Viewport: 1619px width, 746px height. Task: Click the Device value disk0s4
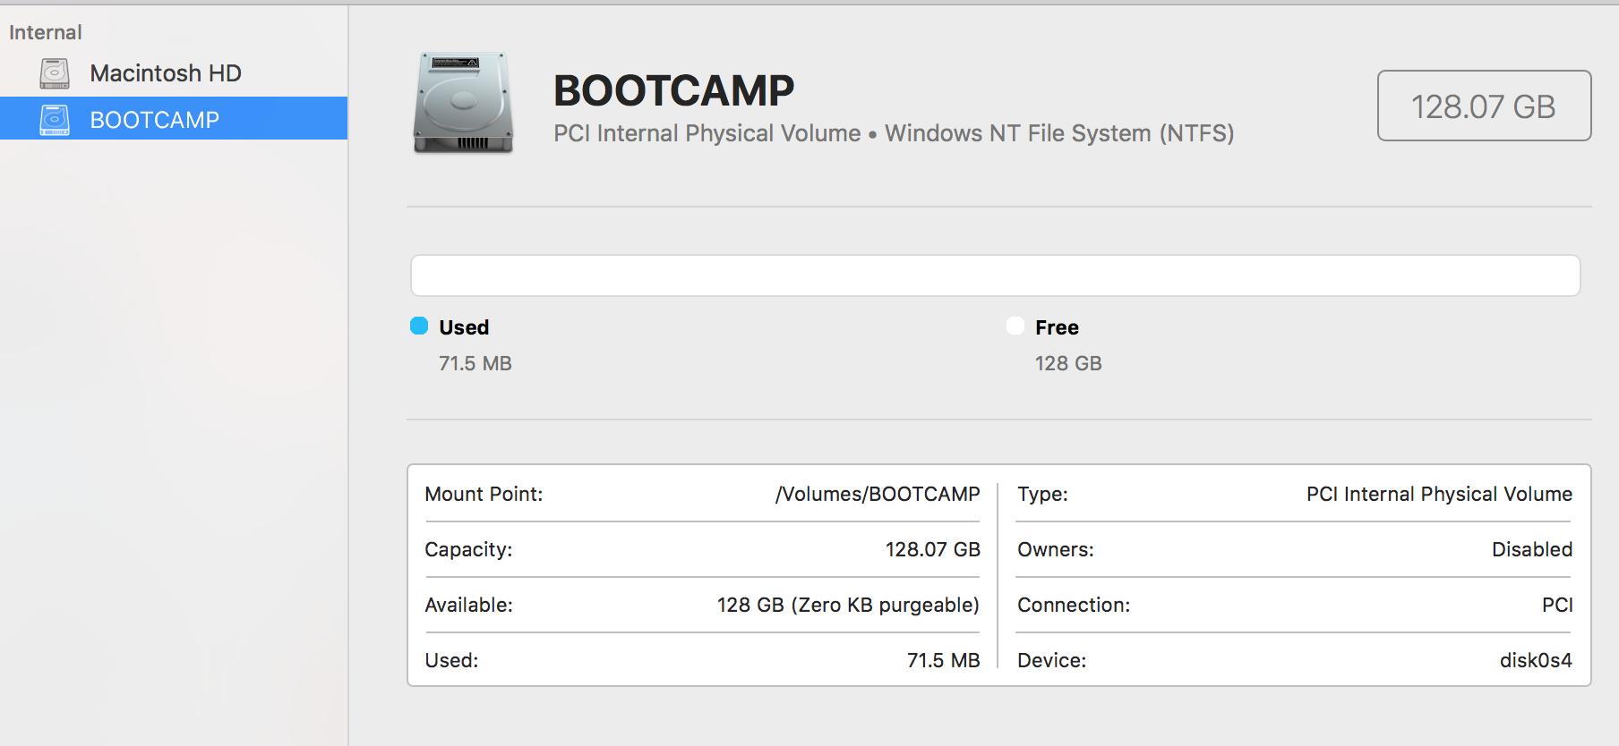click(1536, 660)
